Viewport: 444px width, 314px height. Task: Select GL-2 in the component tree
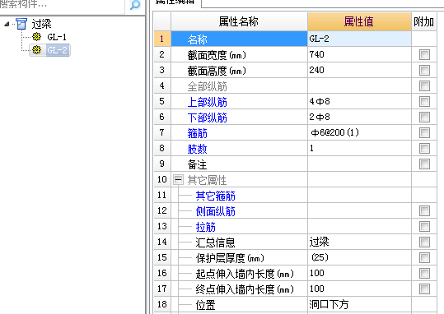click(57, 50)
